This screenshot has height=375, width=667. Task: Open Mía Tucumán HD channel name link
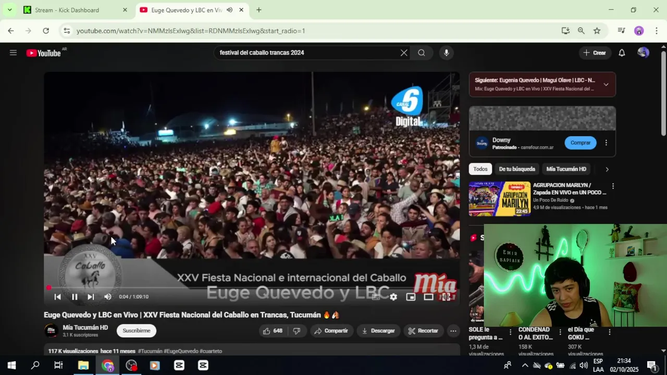coord(85,328)
